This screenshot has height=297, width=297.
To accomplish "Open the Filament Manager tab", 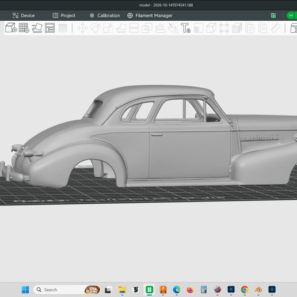I will pyautogui.click(x=150, y=16).
